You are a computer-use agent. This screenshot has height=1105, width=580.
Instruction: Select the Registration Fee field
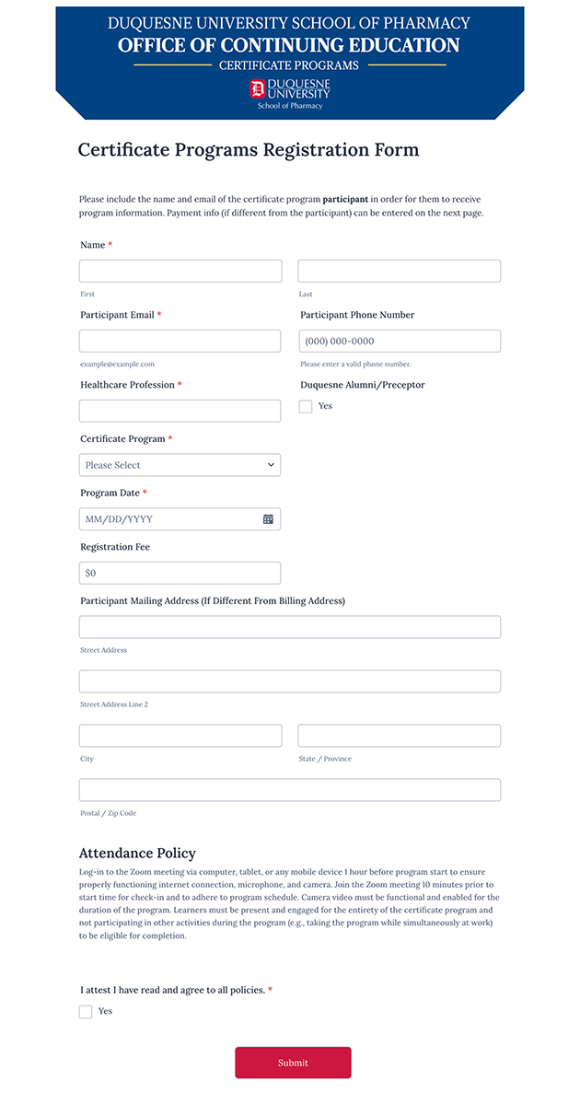point(180,573)
